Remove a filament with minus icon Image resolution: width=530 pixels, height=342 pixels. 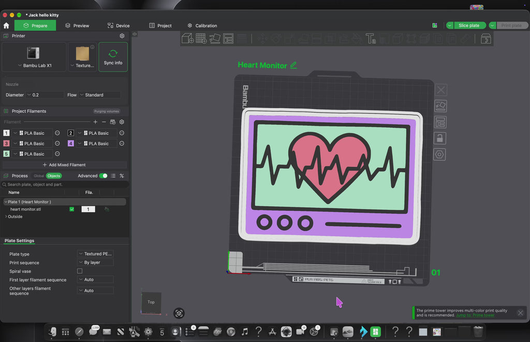pos(104,122)
